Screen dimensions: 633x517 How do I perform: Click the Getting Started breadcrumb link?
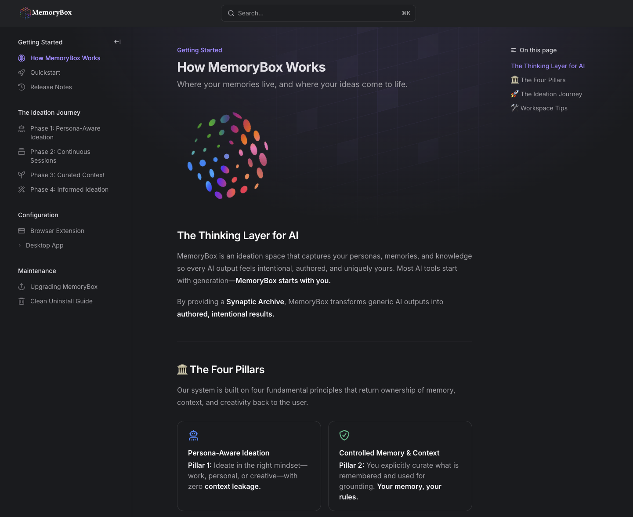pos(199,50)
